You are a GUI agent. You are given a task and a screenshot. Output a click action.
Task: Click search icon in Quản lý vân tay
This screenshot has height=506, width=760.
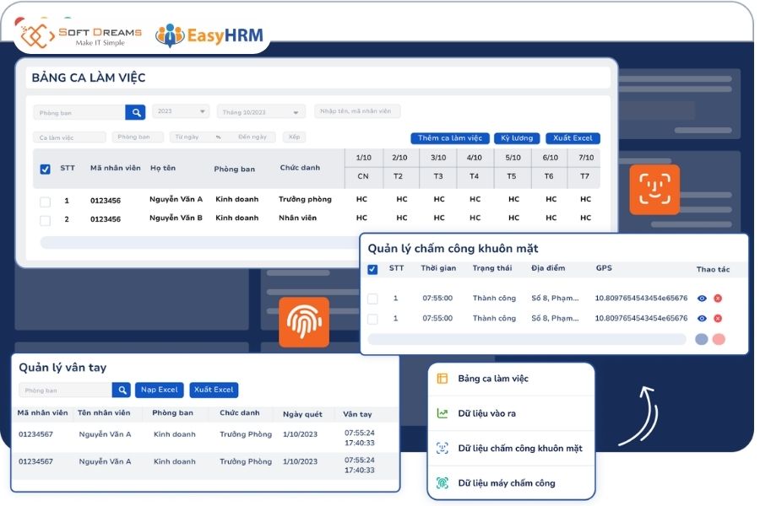(x=121, y=390)
